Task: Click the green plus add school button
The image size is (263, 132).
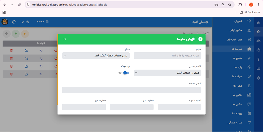Action: (x=16, y=34)
